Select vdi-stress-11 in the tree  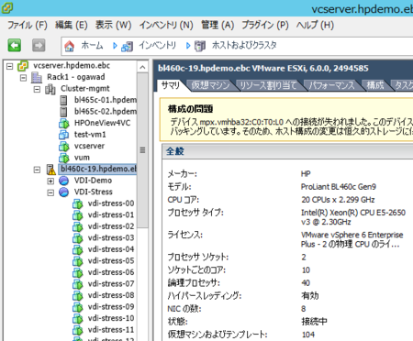click(111, 330)
